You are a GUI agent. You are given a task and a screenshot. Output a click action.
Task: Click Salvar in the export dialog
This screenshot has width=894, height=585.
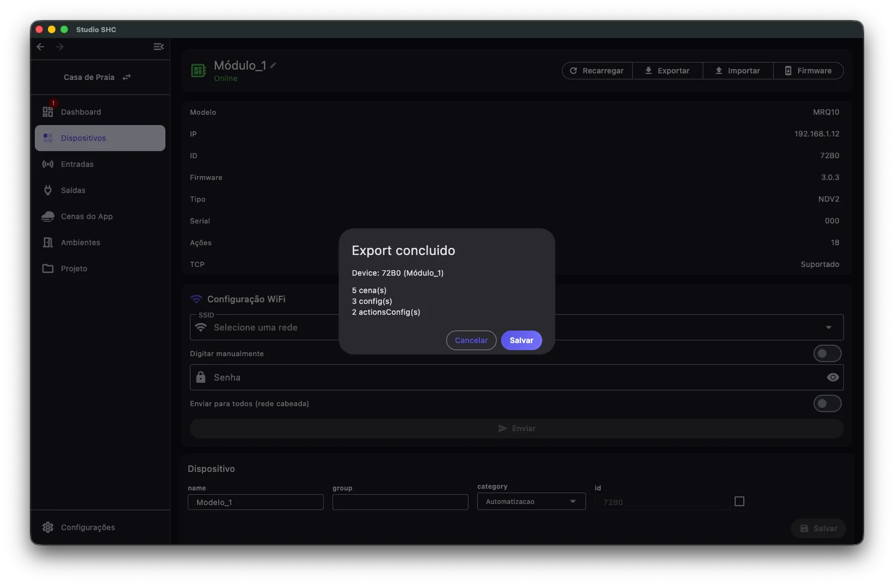point(521,340)
